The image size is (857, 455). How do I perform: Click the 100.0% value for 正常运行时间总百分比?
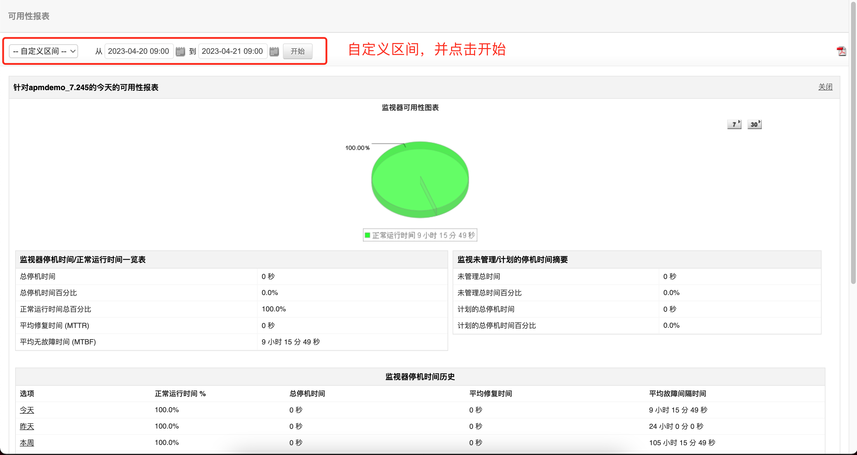coord(273,309)
